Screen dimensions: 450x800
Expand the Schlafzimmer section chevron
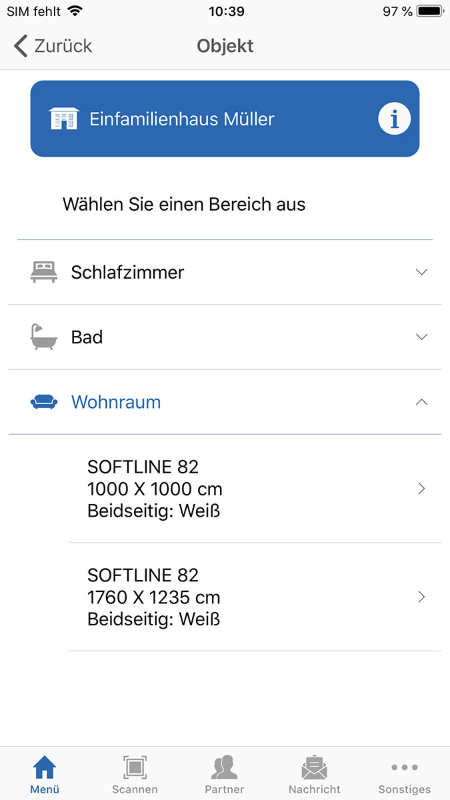[421, 272]
